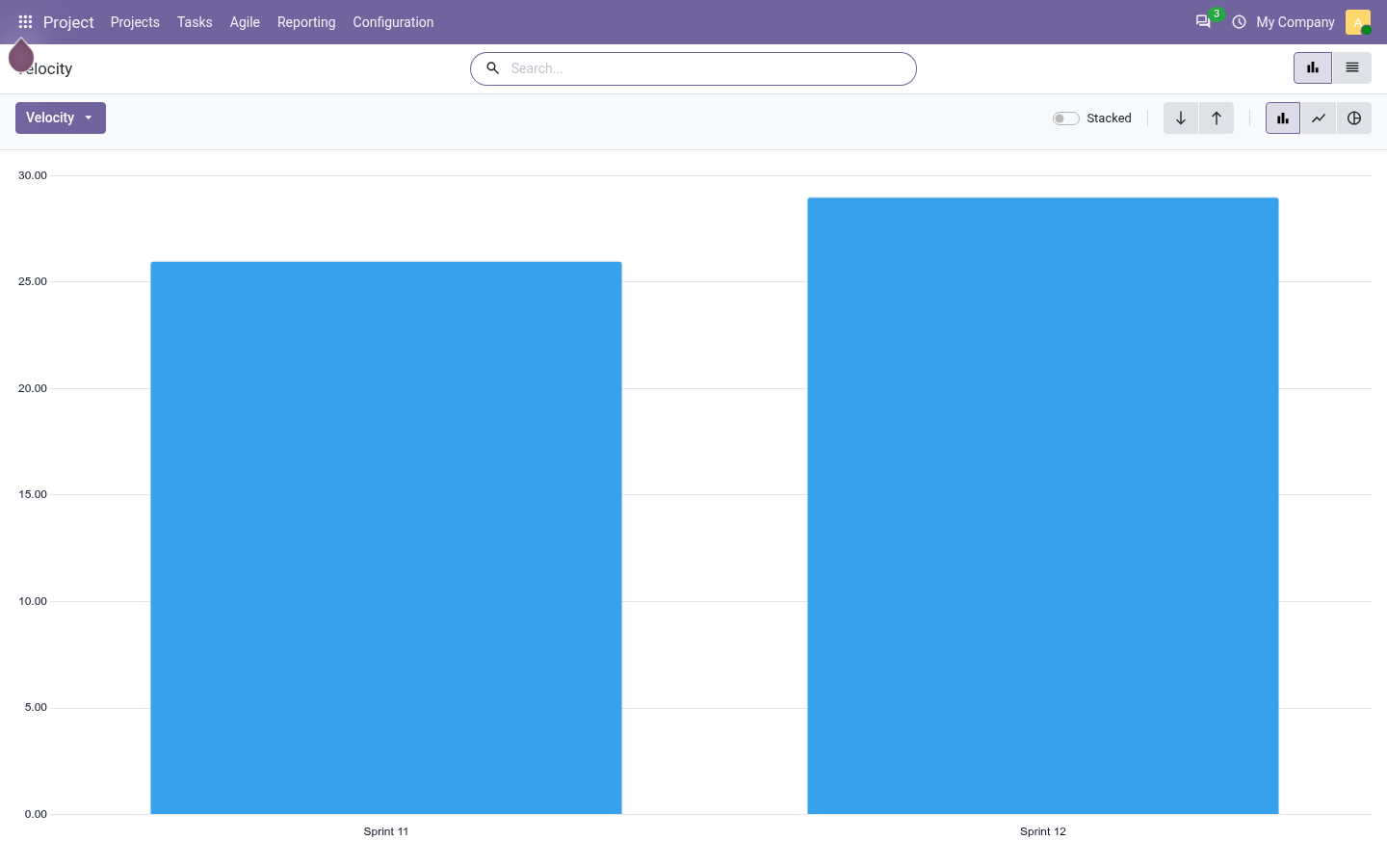
Task: Sort bars in descending order
Action: click(1181, 118)
